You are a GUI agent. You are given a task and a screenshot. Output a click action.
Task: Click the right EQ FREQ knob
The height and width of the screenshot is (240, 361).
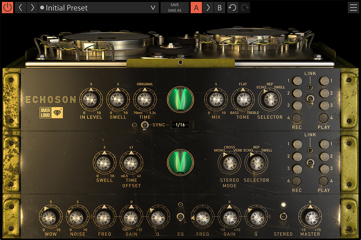coord(203,217)
